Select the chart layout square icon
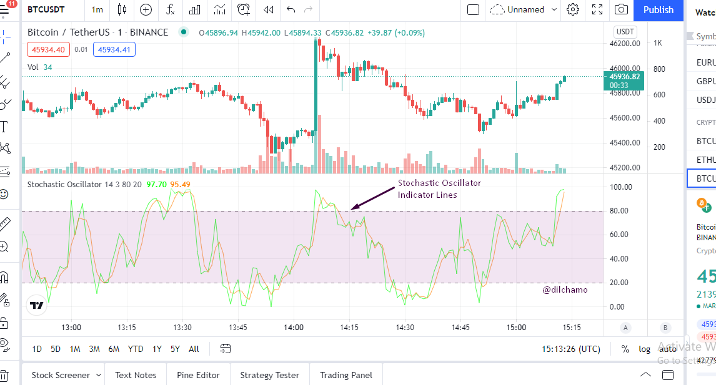 tap(473, 9)
